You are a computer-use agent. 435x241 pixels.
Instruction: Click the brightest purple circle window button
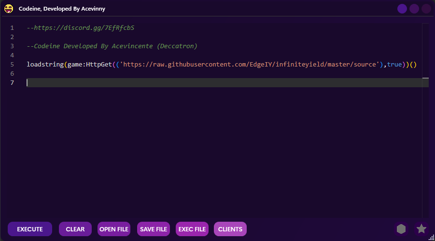pos(402,9)
